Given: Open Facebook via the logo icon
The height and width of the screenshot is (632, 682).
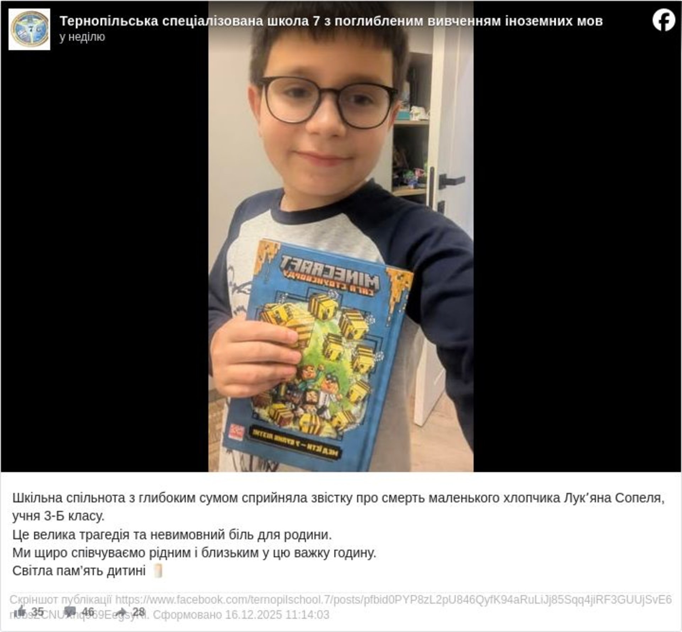Looking at the screenshot, I should coord(663,21).
